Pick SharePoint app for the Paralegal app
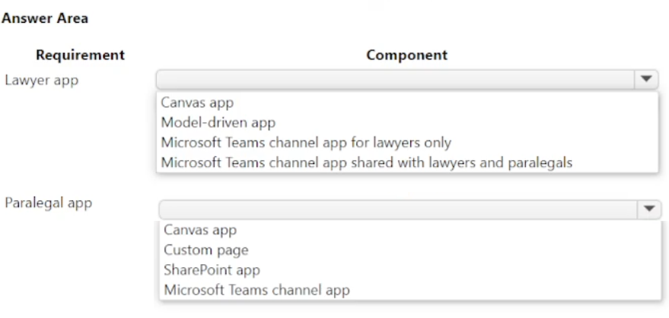 (212, 269)
